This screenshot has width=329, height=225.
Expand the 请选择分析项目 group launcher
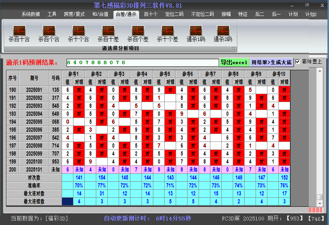click(234, 49)
